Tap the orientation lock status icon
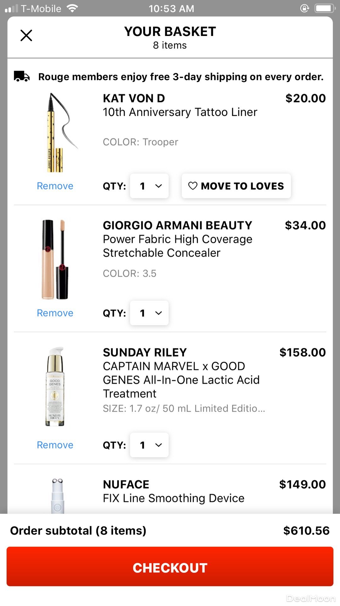Image resolution: width=340 pixels, height=606 pixels. pyautogui.click(x=304, y=9)
